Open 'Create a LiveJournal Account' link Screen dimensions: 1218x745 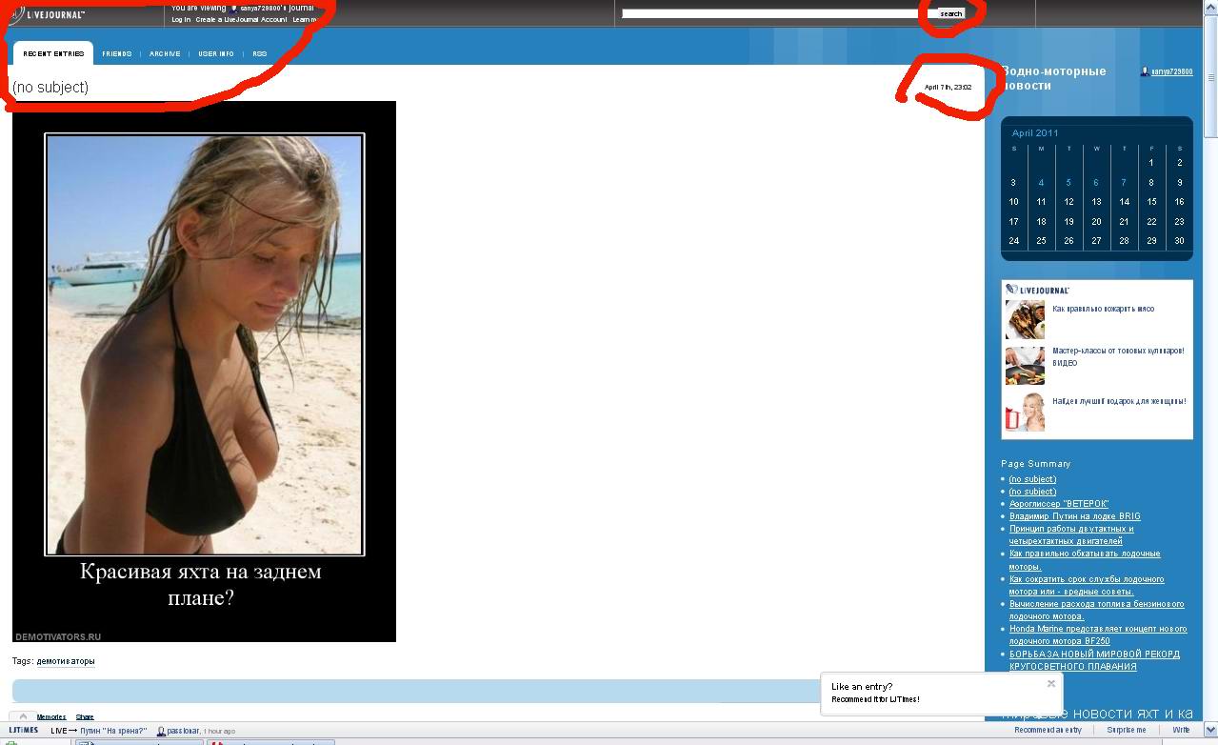241,20
